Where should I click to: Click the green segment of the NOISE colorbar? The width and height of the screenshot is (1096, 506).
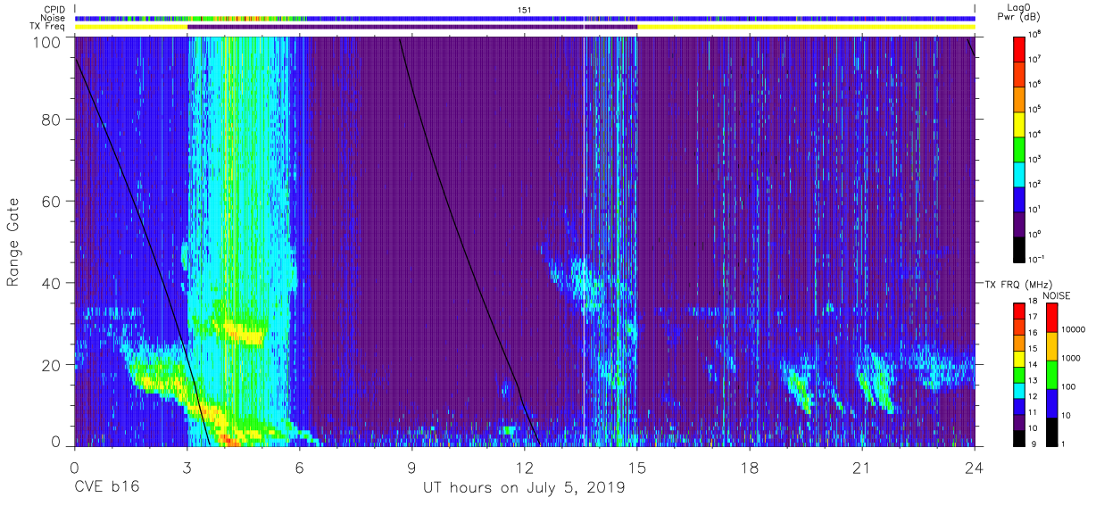pos(1050,374)
